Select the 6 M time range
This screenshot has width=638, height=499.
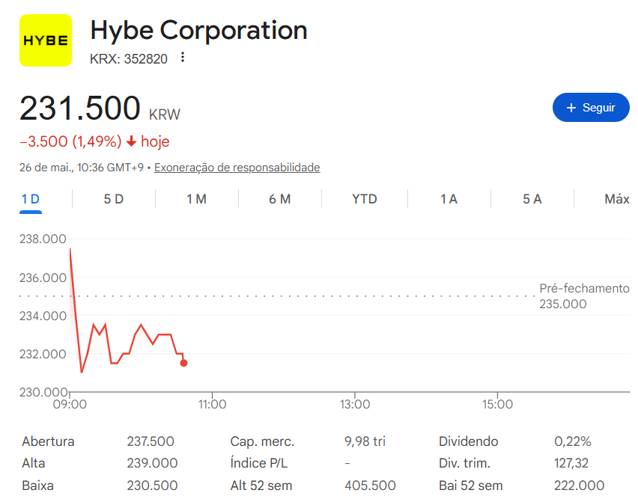coord(280,199)
